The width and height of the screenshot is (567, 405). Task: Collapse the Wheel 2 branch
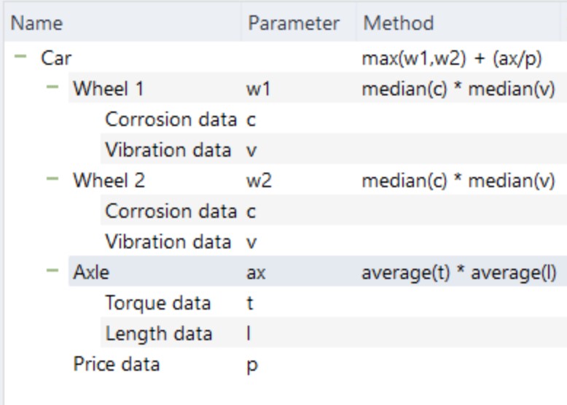52,180
